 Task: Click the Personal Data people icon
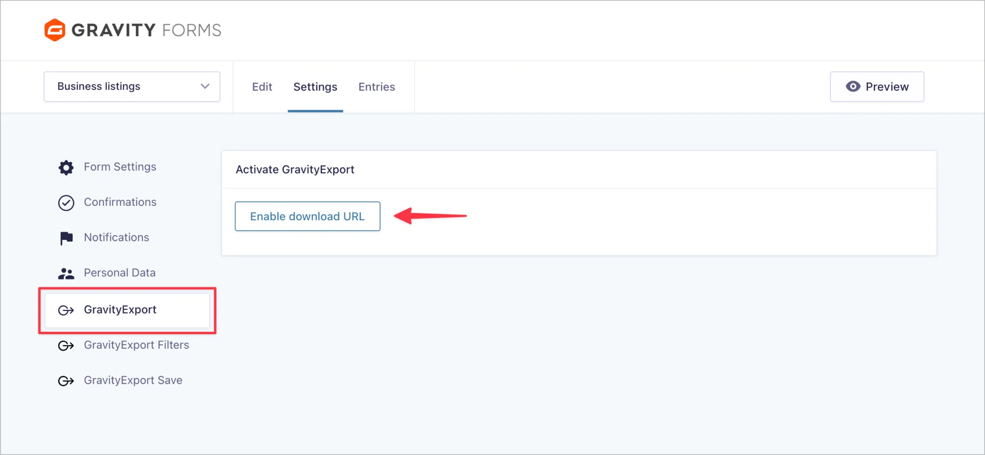(x=66, y=274)
